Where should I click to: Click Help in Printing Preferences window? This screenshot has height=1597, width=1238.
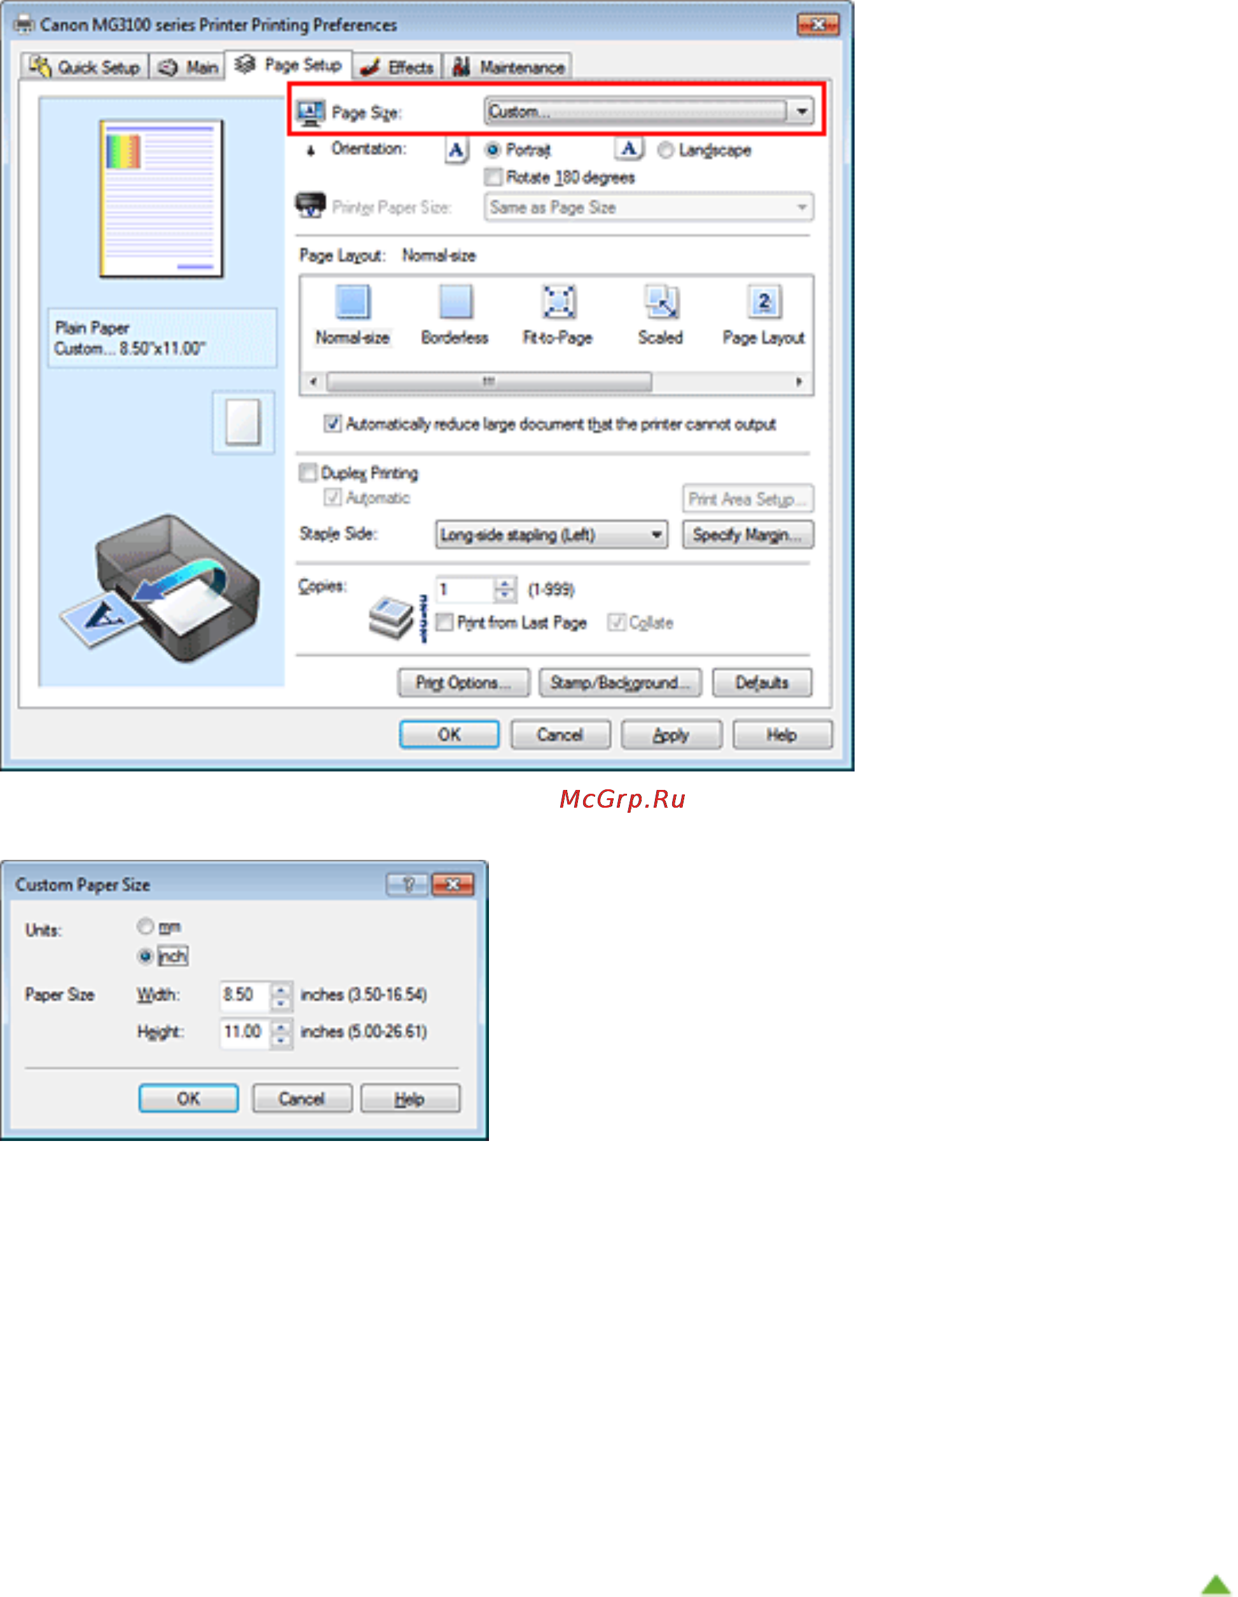783,735
